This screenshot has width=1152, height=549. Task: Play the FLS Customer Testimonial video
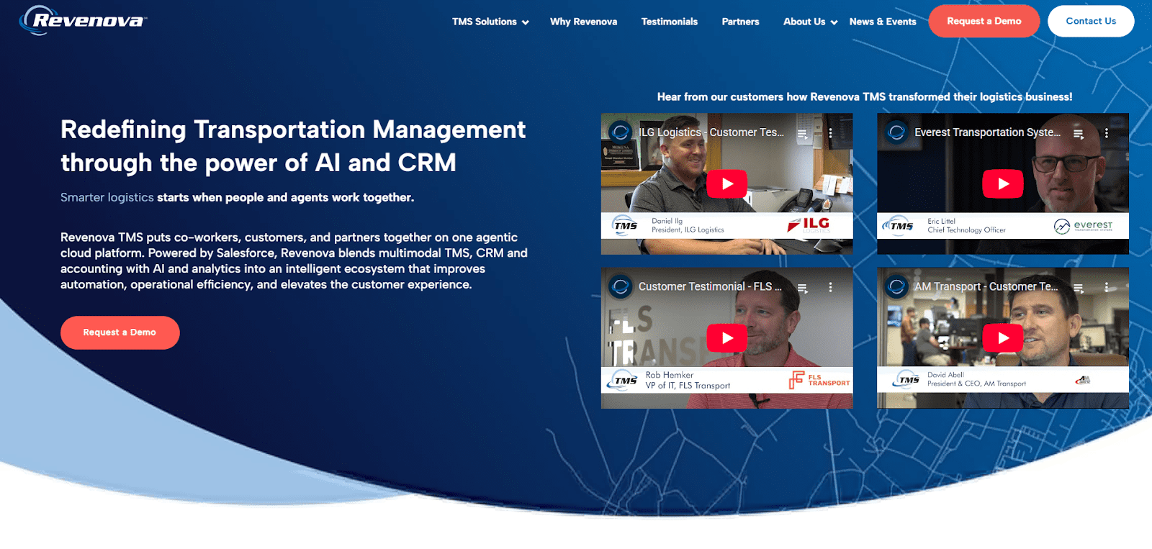pyautogui.click(x=726, y=337)
